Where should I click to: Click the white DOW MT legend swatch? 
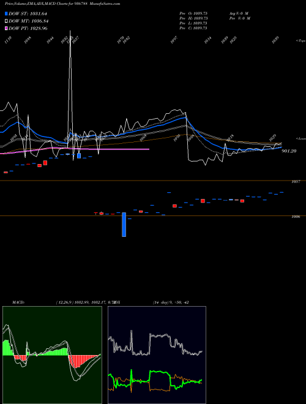(6, 21)
